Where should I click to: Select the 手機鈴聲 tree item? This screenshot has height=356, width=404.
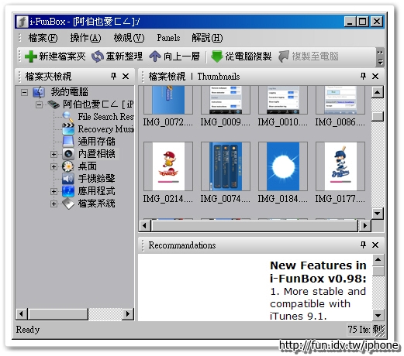[96, 179]
